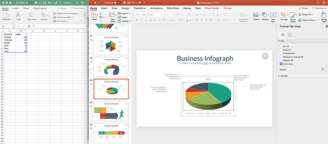Open Design Ideas
This screenshot has height=144, width=328.
pyautogui.click(x=324, y=15)
